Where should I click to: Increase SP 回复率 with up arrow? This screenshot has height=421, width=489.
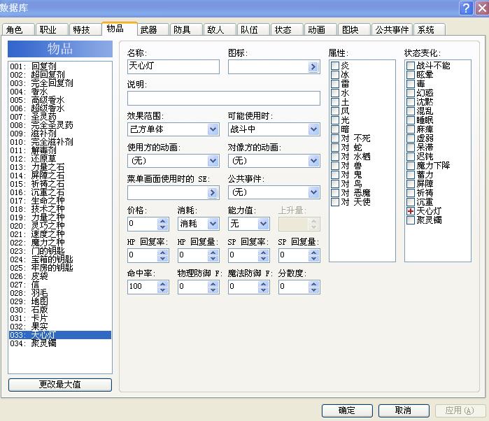[264, 252]
